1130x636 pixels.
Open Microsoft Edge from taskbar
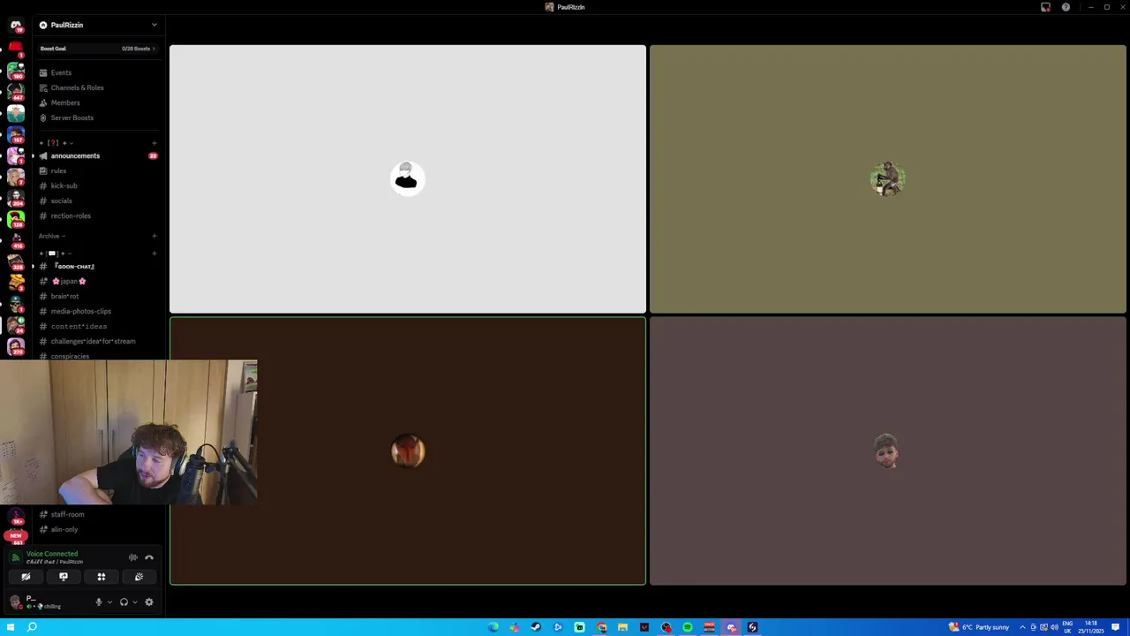(493, 627)
